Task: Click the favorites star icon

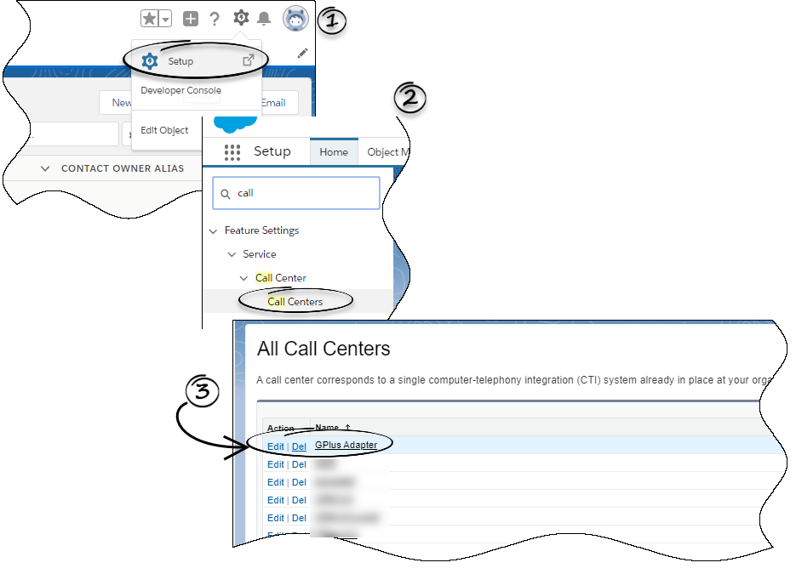Action: click(x=150, y=17)
